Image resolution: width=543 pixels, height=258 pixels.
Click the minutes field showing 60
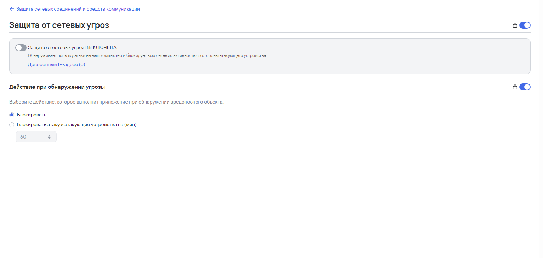tap(36, 137)
